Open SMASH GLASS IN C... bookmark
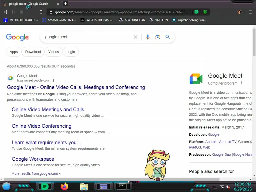Screen dimensions: 256x192 tap(59, 20)
